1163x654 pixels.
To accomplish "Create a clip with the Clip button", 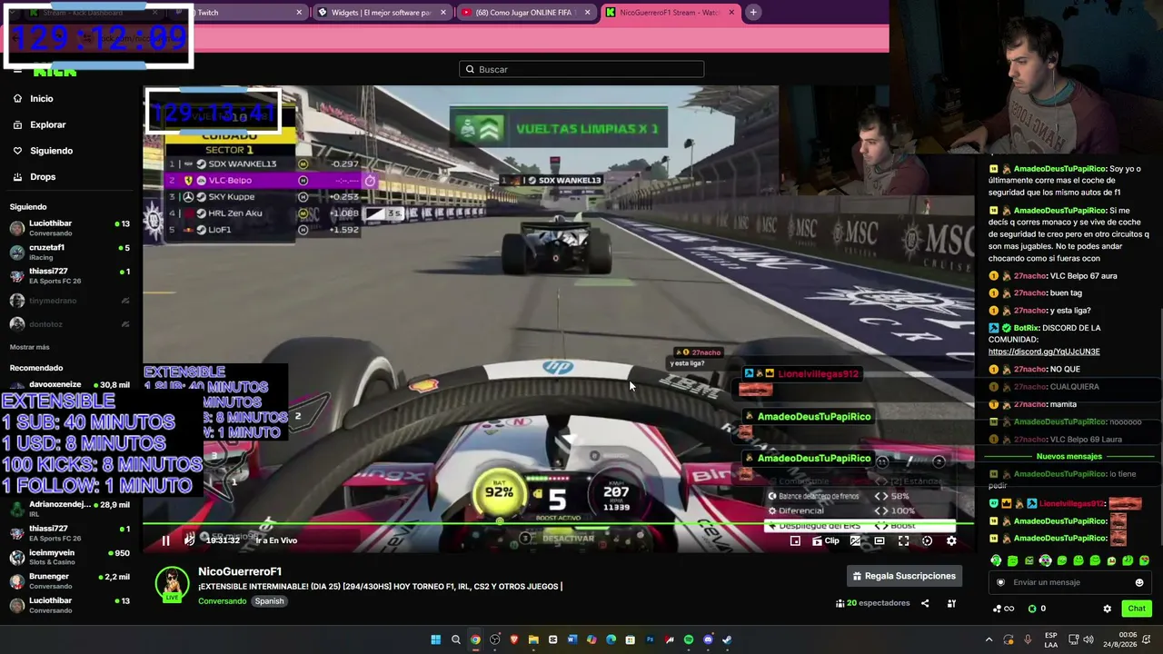I will (826, 540).
